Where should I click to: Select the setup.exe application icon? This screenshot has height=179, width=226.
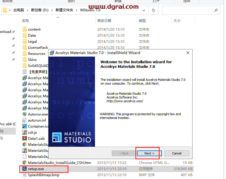pos(25,169)
